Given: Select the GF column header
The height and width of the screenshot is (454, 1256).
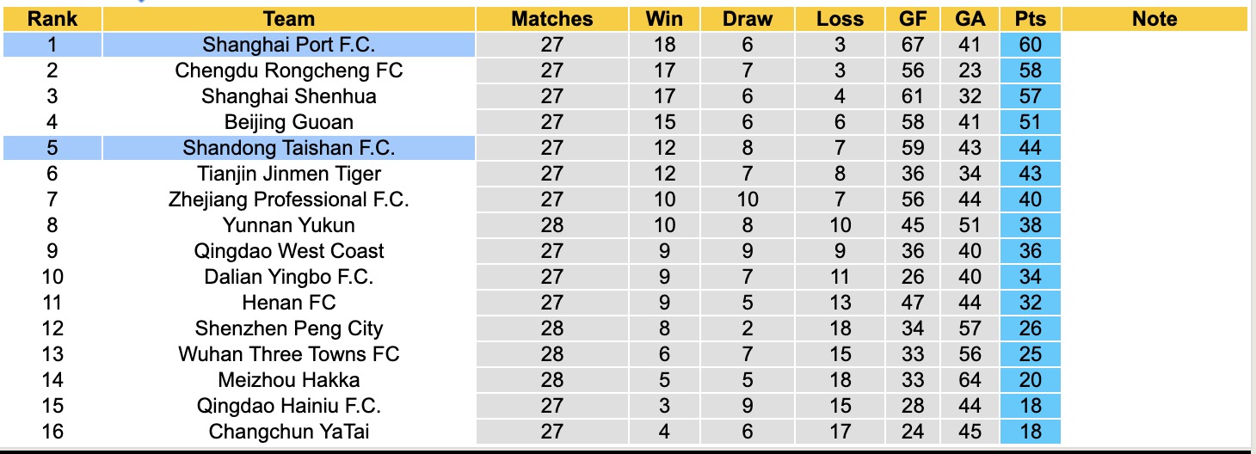Looking at the screenshot, I should (913, 19).
